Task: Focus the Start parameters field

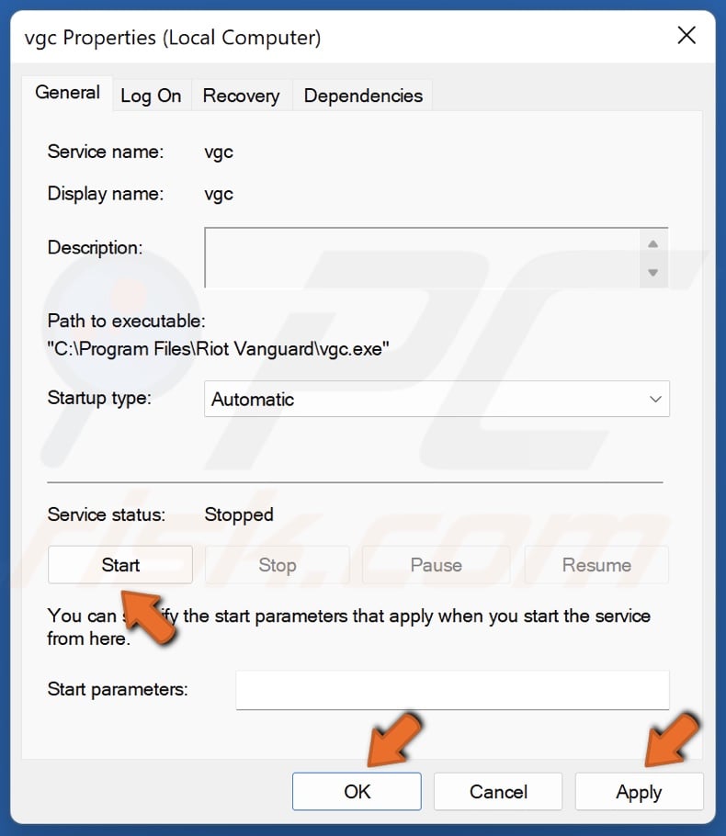Action: pos(452,690)
